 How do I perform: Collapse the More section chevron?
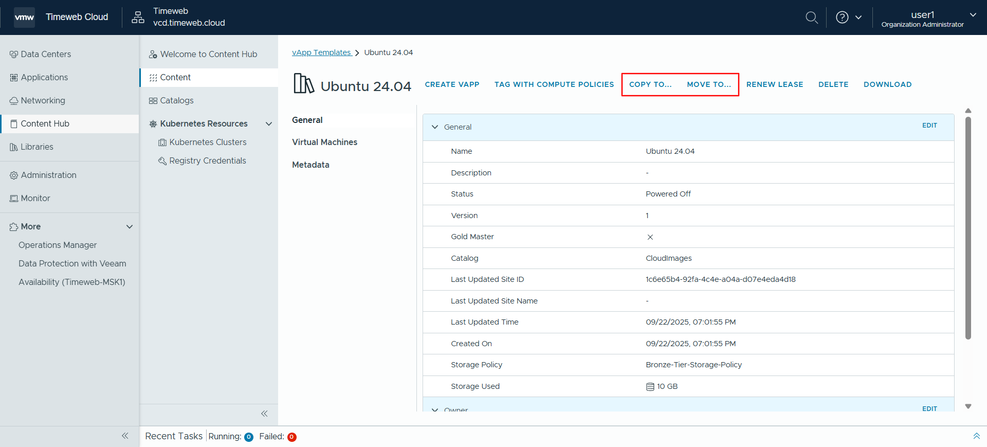click(130, 227)
